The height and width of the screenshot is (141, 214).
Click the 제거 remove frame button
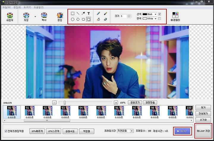pos(203,107)
